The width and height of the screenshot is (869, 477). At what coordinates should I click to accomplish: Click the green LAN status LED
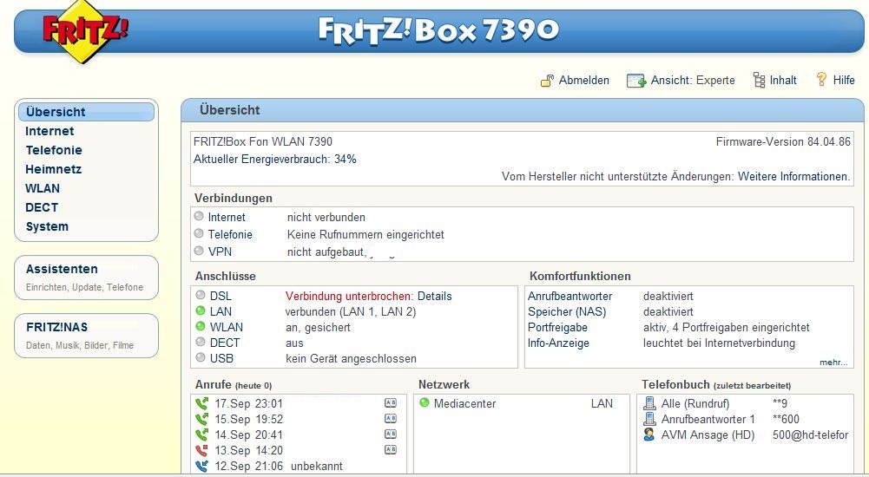tap(201, 311)
